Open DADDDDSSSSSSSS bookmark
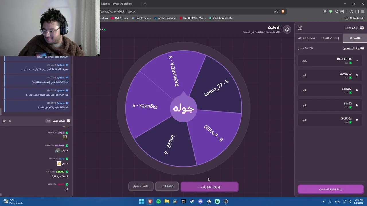 pos(193,18)
